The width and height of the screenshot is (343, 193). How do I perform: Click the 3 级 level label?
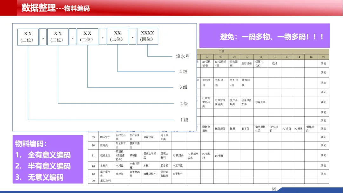[x=183, y=87]
